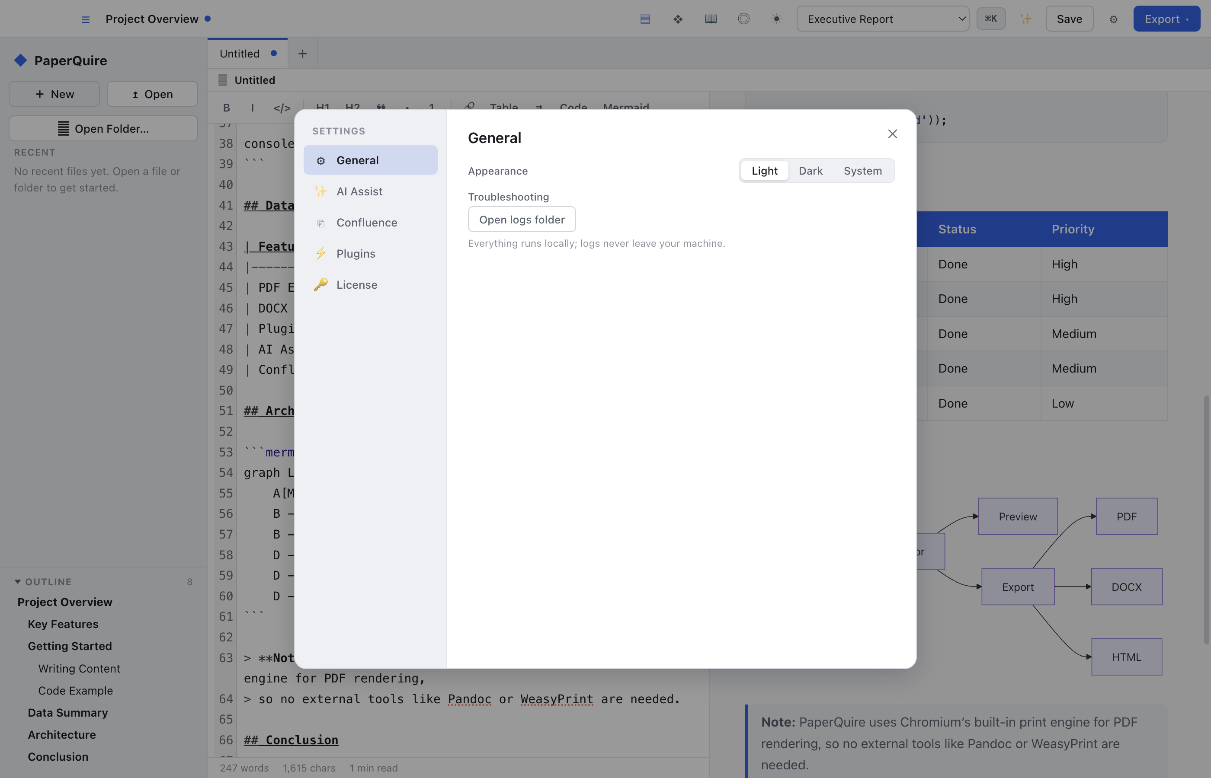Click the open book icon in the top toolbar
The image size is (1211, 778).
711,19
